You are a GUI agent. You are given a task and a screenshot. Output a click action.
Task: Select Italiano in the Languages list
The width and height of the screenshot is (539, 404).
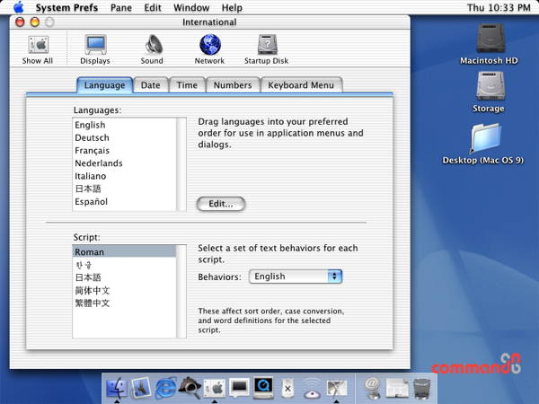pyautogui.click(x=125, y=176)
